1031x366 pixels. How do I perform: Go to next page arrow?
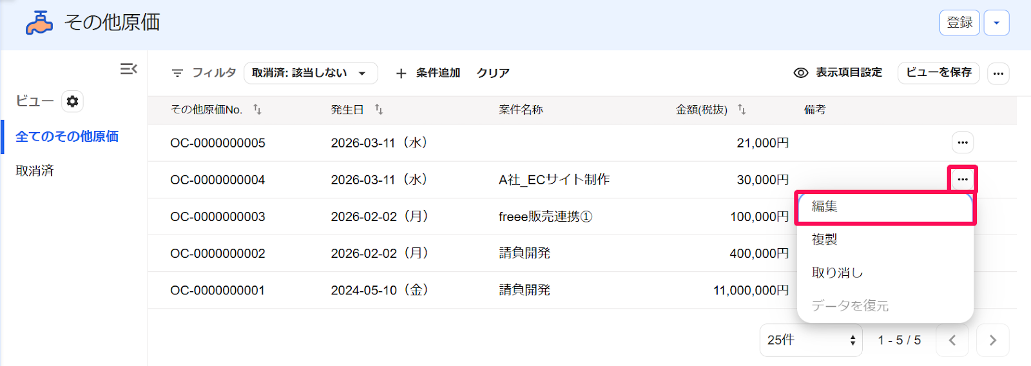993,340
